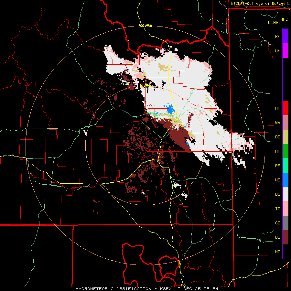Click the gray GC ground clutter swatch

[286, 223]
